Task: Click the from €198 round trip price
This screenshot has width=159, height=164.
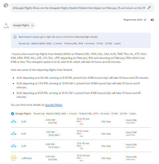Action: click(131, 158)
